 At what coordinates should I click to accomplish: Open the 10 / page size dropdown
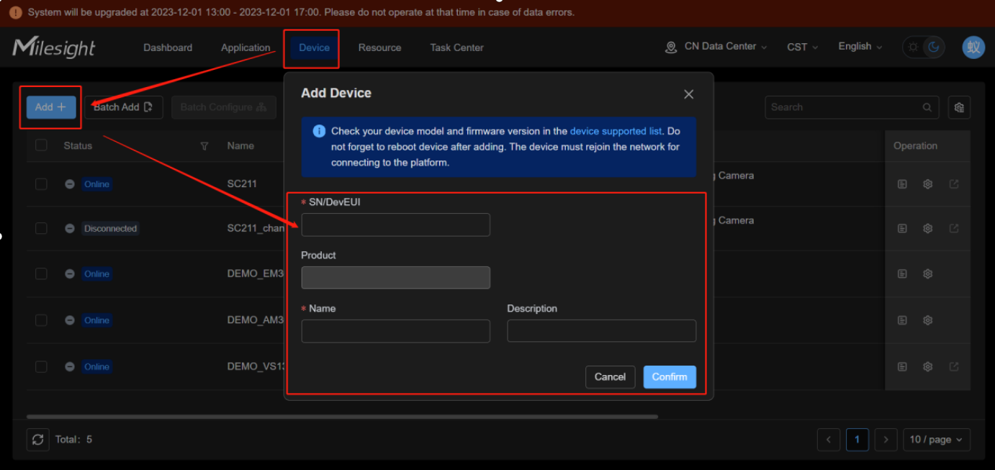tap(936, 440)
